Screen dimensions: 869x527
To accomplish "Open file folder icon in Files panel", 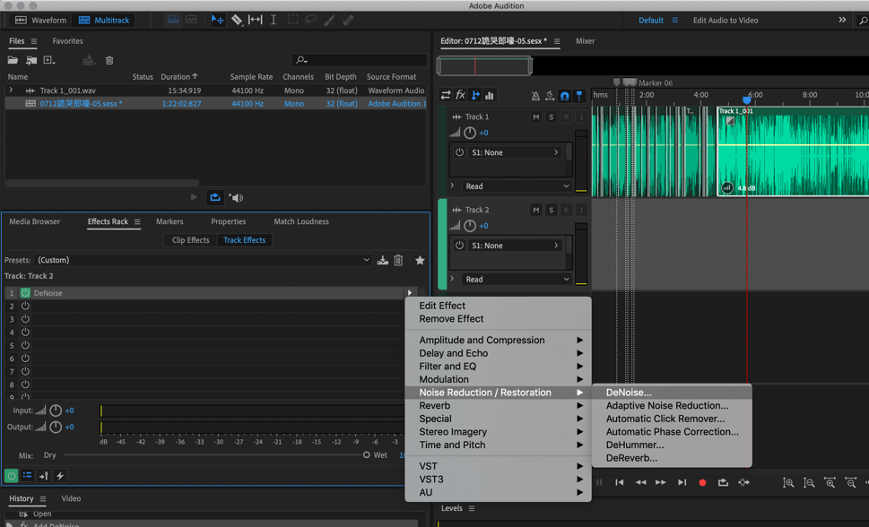I will click(13, 60).
